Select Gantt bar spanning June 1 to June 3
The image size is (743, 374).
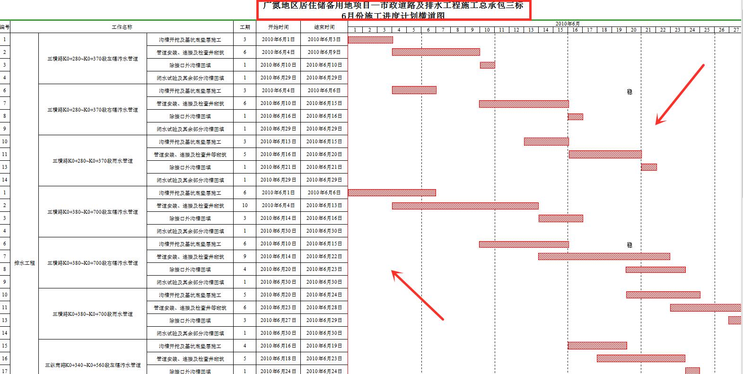370,40
